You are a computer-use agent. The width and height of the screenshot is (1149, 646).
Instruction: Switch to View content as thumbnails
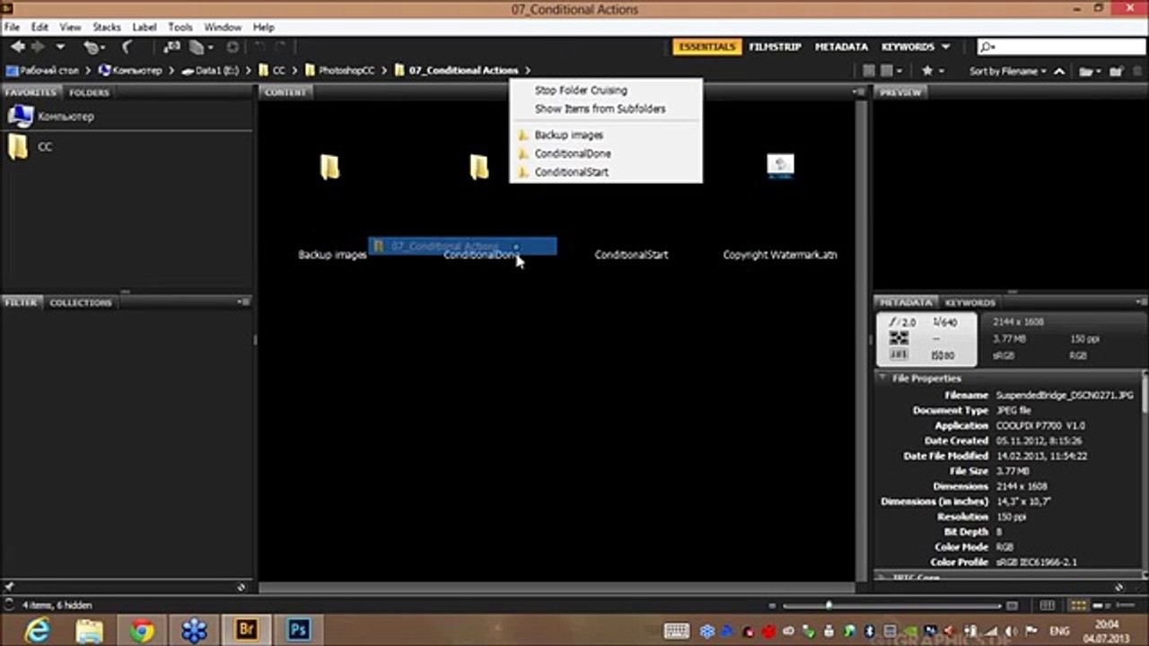coord(1078,606)
